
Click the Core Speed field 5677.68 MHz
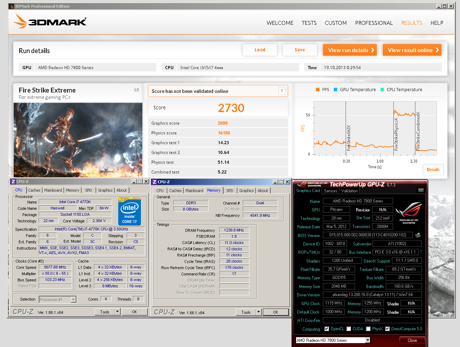55,267
